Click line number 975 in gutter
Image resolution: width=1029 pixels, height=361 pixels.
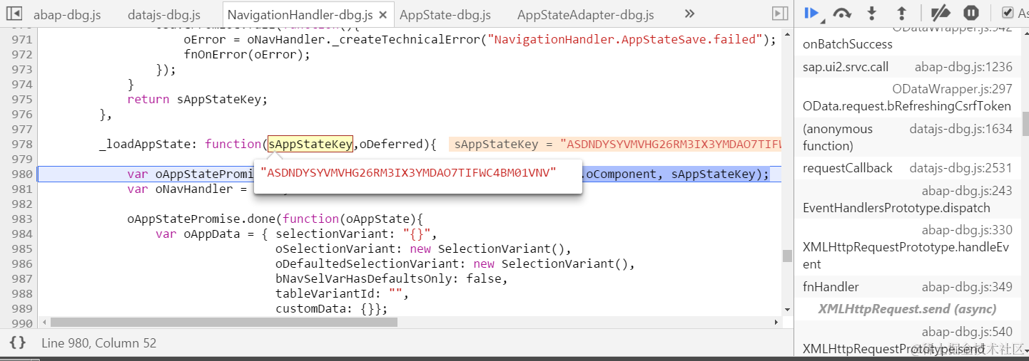(22, 99)
